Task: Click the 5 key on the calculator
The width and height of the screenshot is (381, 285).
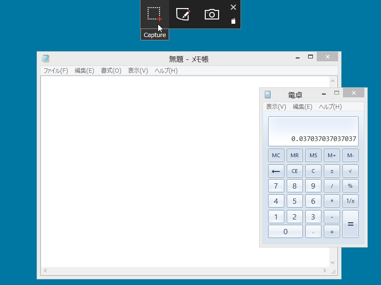Action: click(x=294, y=201)
